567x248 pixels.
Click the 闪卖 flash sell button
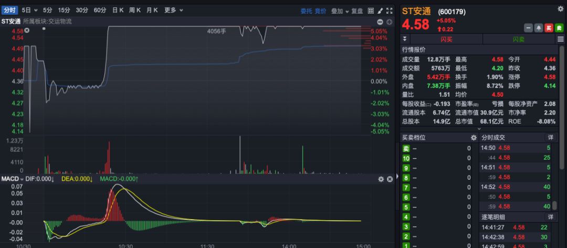pos(519,39)
